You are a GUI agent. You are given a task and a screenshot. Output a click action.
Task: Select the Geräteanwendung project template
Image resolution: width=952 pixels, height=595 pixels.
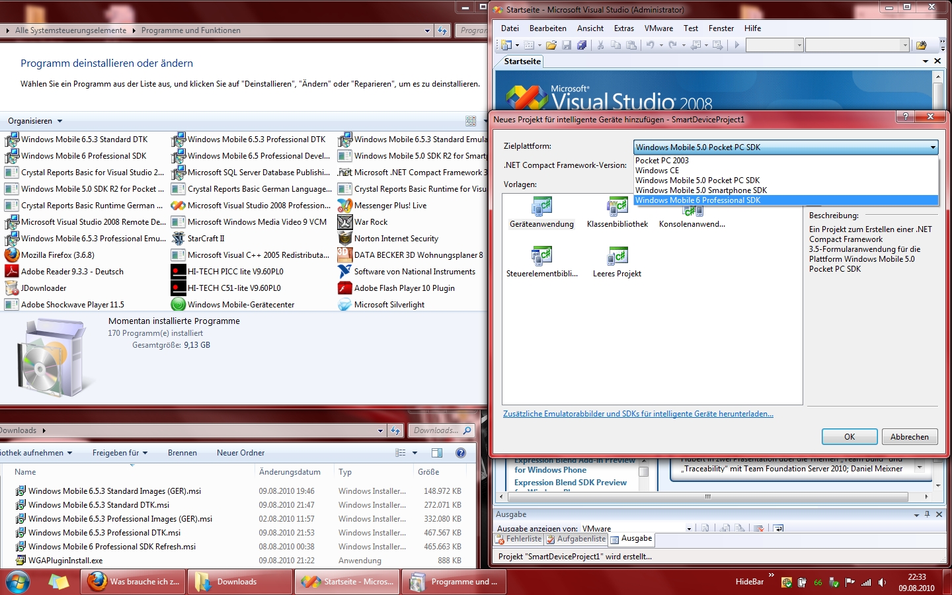tap(541, 213)
